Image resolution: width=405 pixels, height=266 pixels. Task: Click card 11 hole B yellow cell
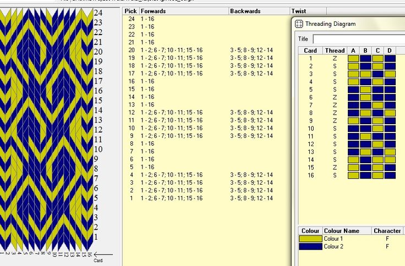point(365,136)
